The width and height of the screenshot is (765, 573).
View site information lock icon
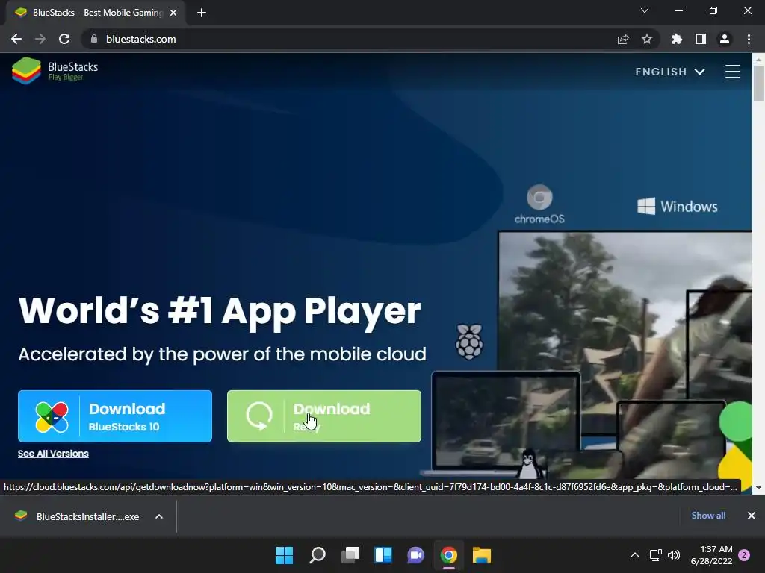(94, 39)
